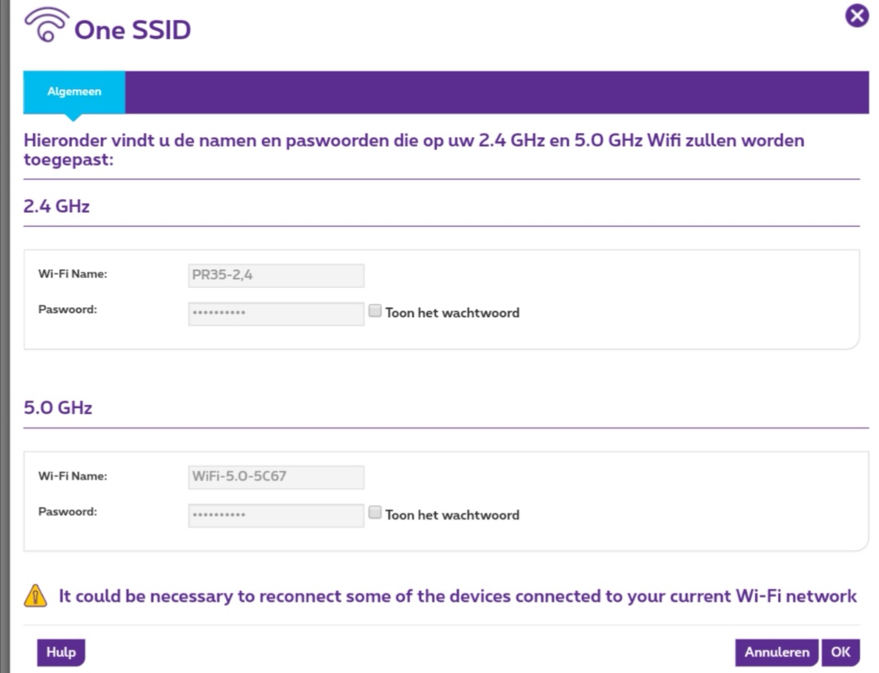Click the Hieronder vindt u introduction text

(413, 149)
